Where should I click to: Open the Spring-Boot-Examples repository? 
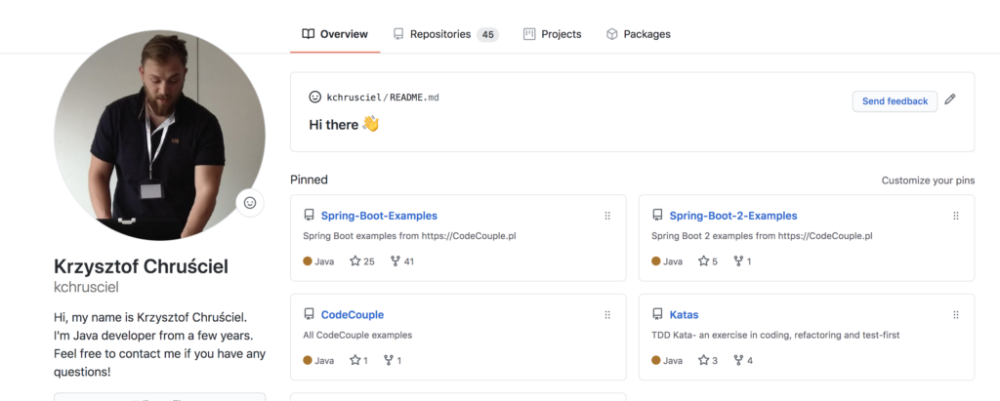coord(379,216)
